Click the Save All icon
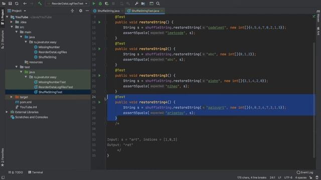The image size is (321, 180). (10, 3)
